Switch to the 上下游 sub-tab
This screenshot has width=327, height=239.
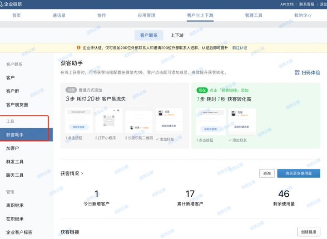[177, 35]
